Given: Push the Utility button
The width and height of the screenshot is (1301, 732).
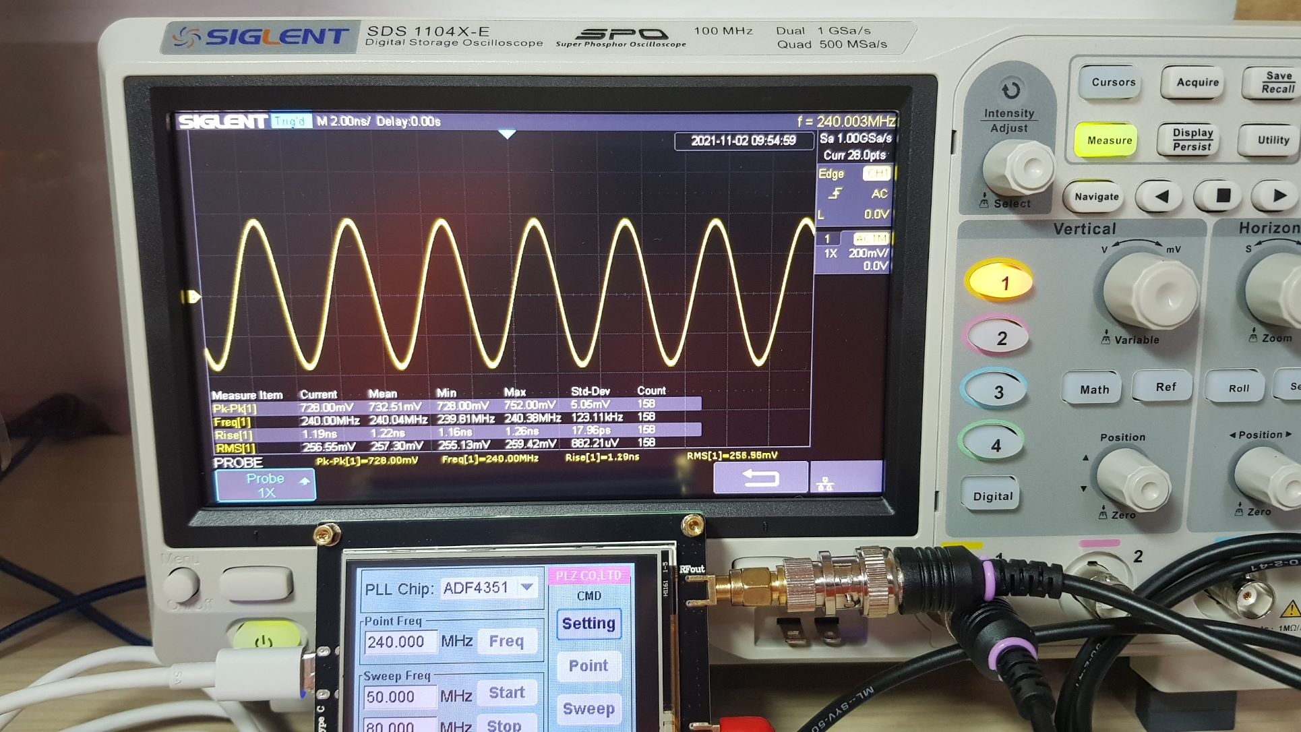Looking at the screenshot, I should click(1271, 140).
